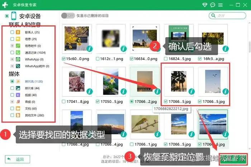Toggle the 安卓设备 select-all checkbox

[7, 16]
